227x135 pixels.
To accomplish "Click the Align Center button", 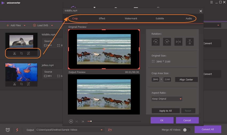I will point(186,80).
